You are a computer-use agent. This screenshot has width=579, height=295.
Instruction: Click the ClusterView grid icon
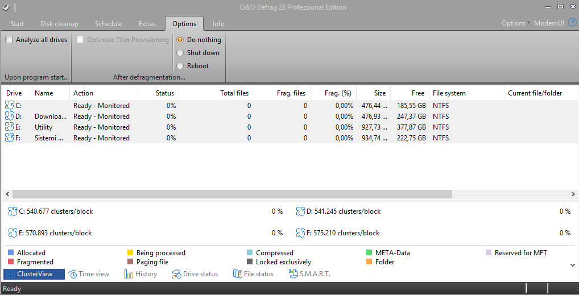(10, 274)
